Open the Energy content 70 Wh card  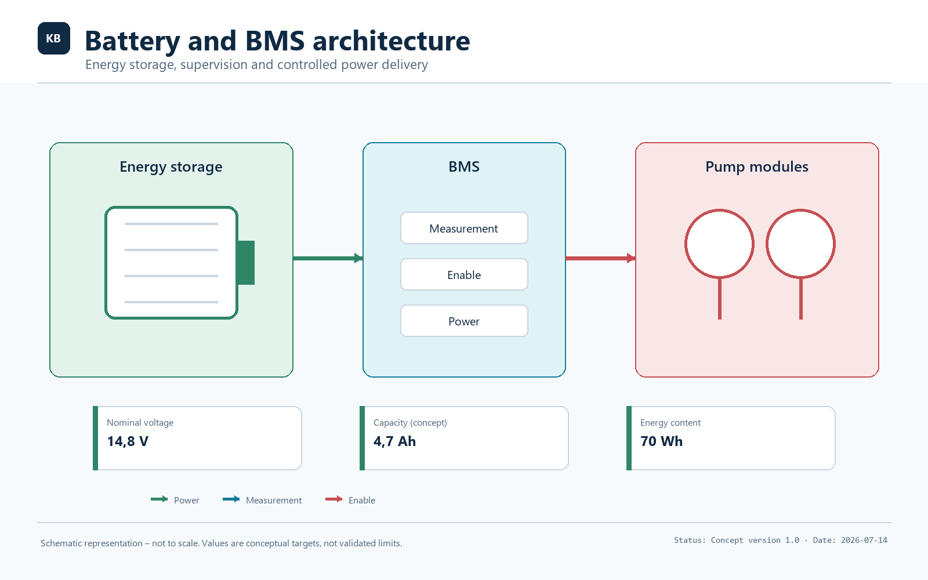pos(731,438)
